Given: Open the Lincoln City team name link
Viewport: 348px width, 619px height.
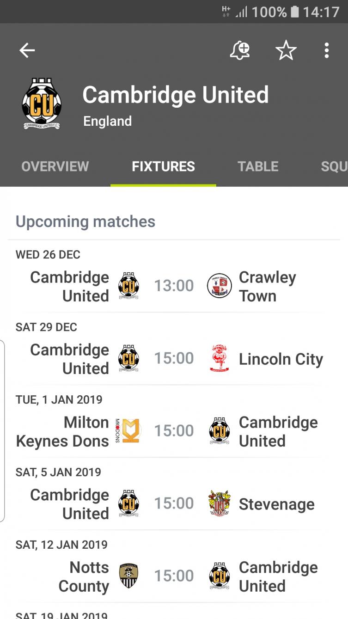Looking at the screenshot, I should 281,359.
